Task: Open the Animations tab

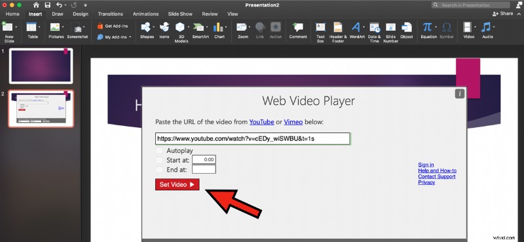Action: (x=145, y=14)
